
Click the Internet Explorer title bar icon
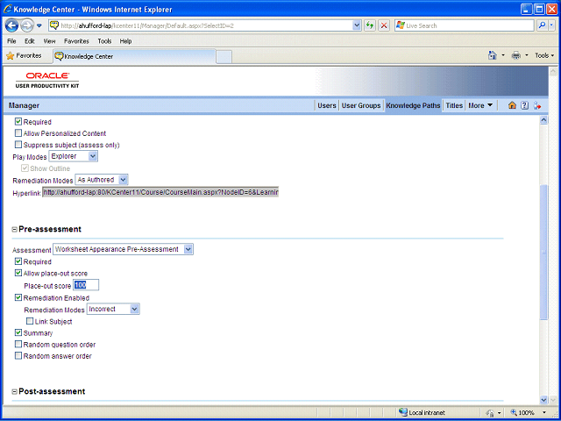tap(8, 9)
